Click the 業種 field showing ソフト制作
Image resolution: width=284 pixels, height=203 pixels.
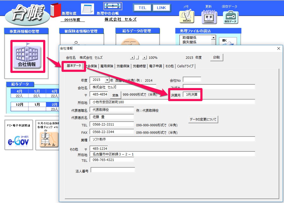click(172, 139)
